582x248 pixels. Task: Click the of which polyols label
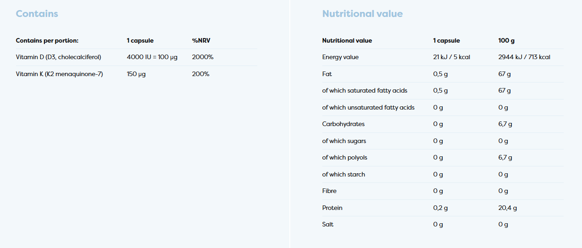[345, 157]
